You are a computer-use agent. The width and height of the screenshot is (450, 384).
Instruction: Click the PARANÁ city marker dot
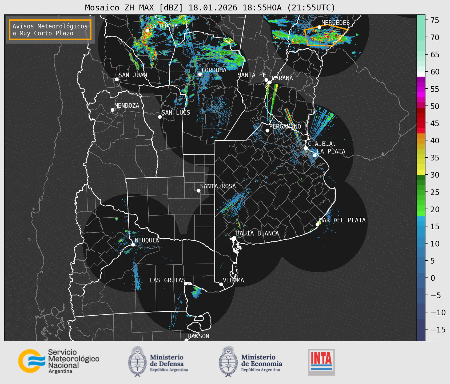pyautogui.click(x=270, y=82)
